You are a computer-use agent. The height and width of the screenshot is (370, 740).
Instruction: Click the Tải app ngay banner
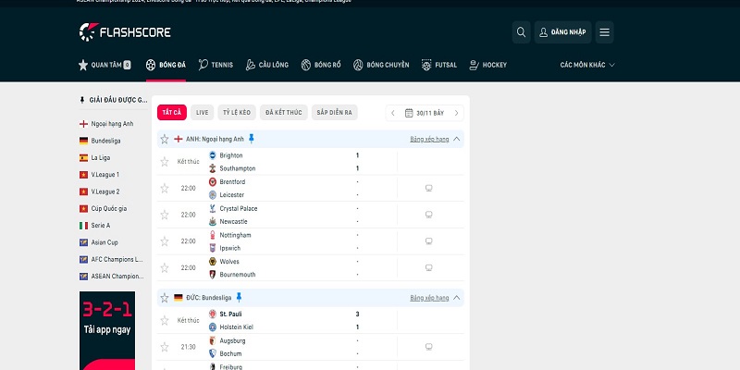coord(107,330)
